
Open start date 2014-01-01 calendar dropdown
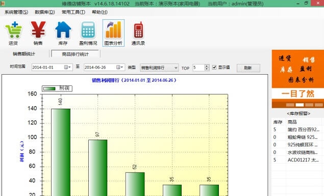[x=67, y=67]
